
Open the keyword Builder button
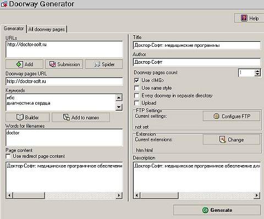pyautogui.click(x=28, y=117)
